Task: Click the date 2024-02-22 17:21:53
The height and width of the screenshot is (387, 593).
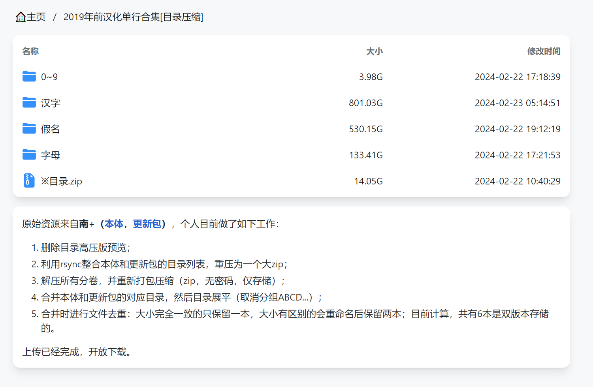Action: 518,155
